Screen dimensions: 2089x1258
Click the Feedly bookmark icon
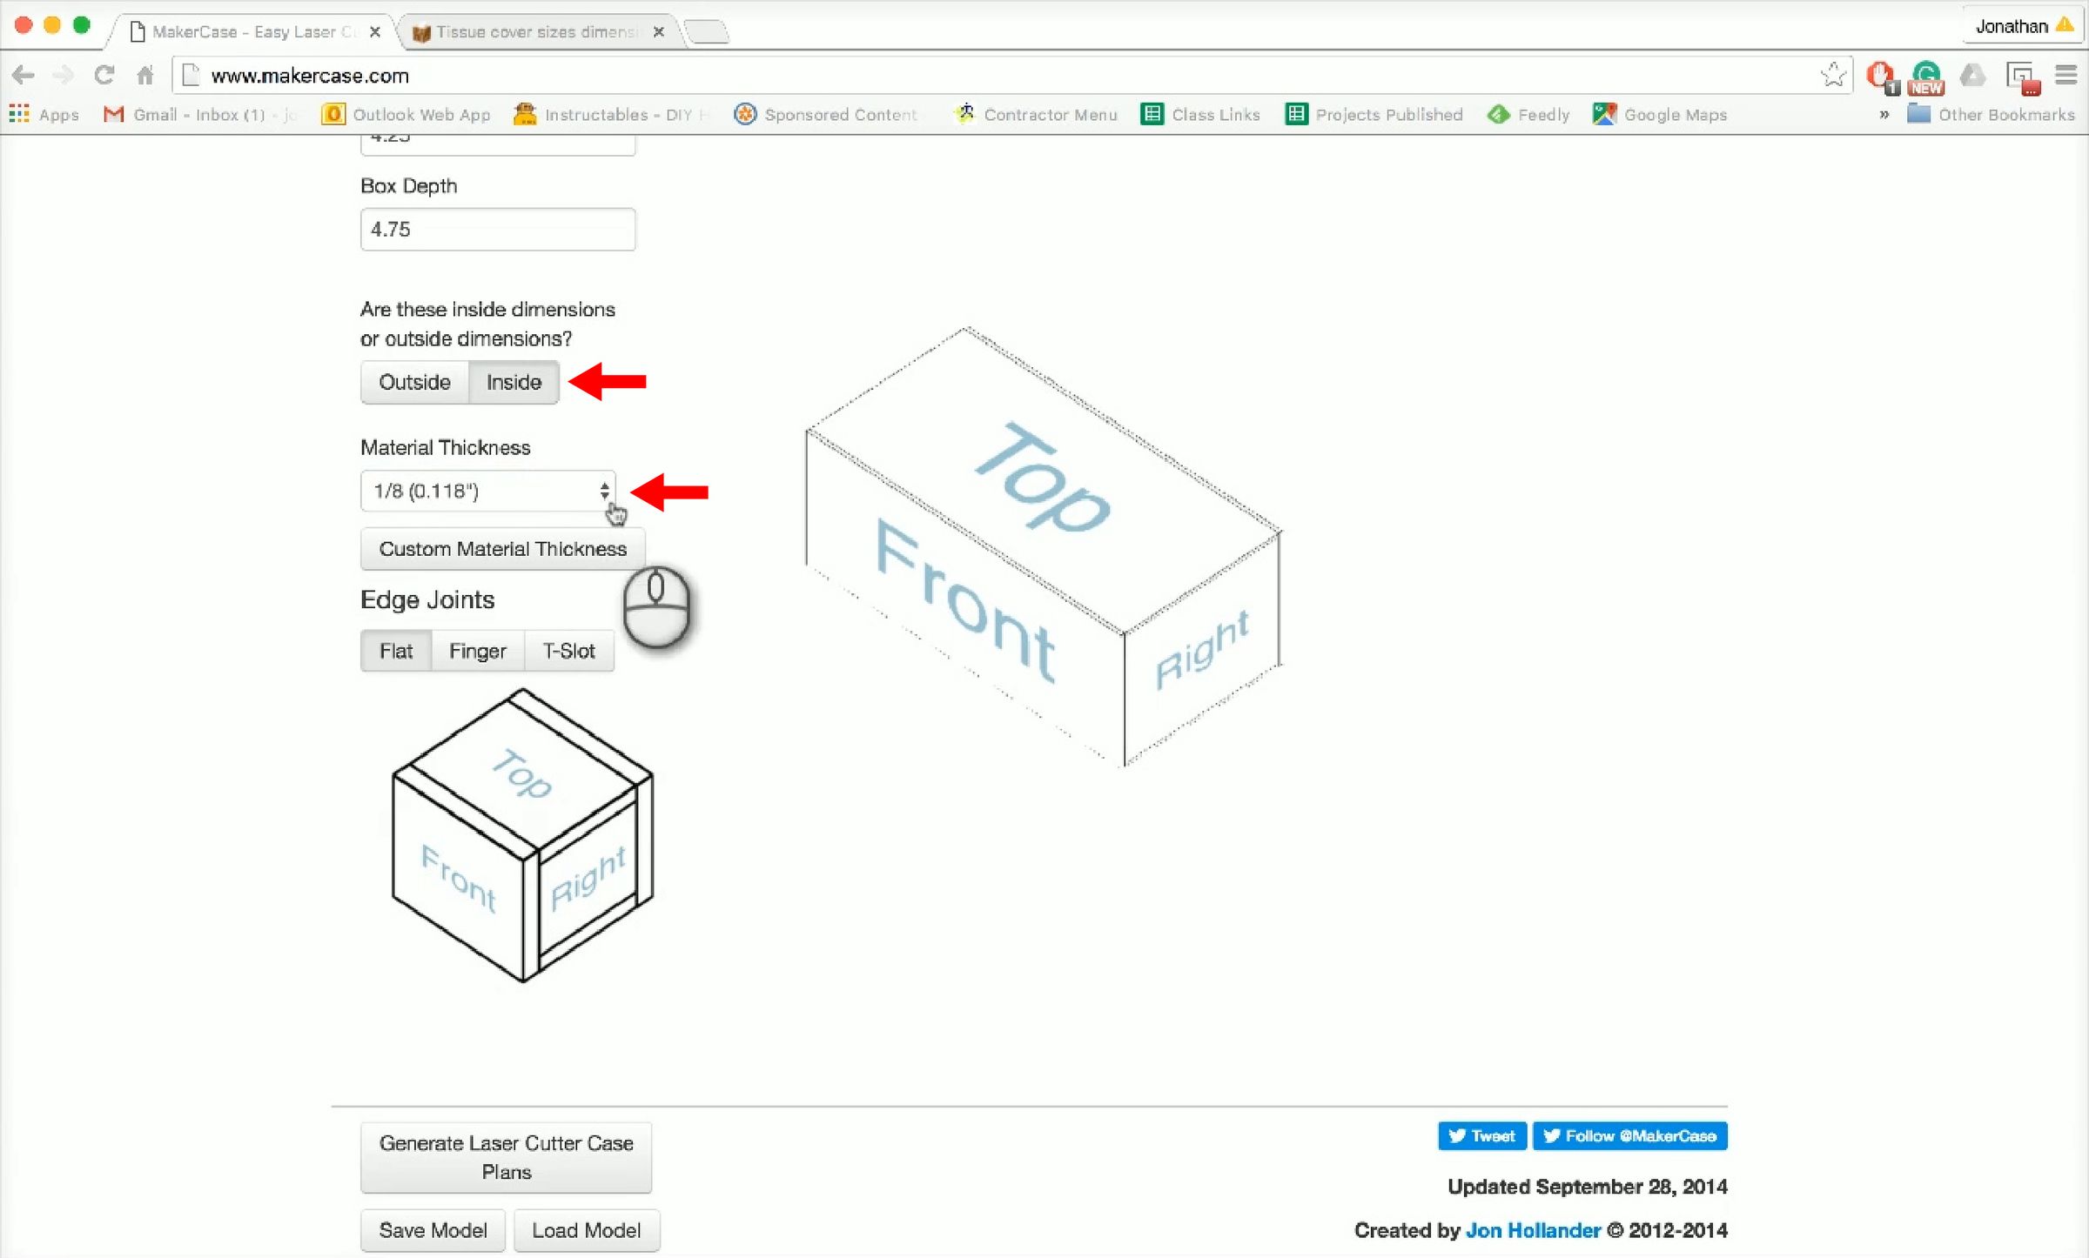click(x=1499, y=115)
